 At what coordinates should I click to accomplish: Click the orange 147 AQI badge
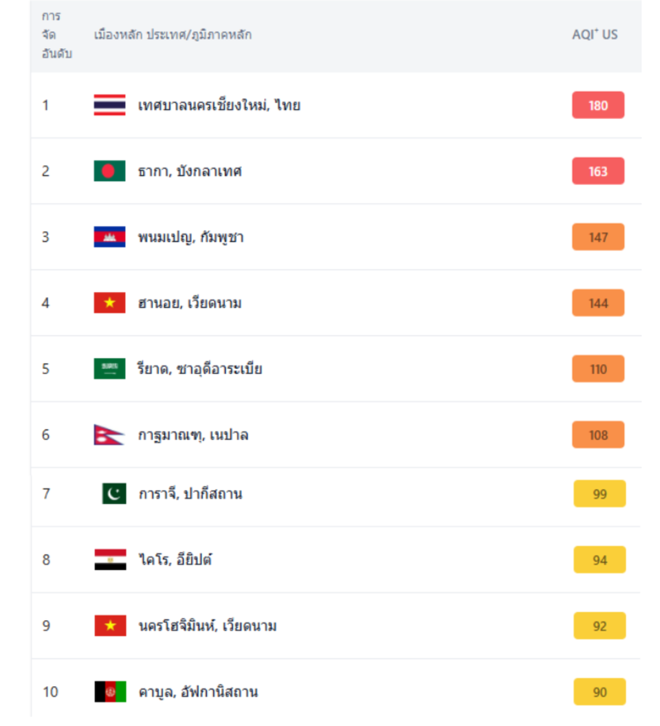[598, 237]
